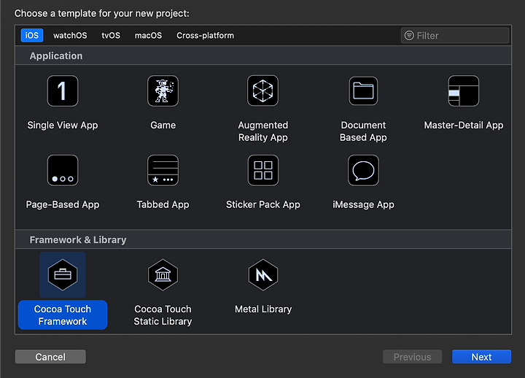Select the Page-Based App dots icon
The image size is (525, 378).
tap(63, 170)
